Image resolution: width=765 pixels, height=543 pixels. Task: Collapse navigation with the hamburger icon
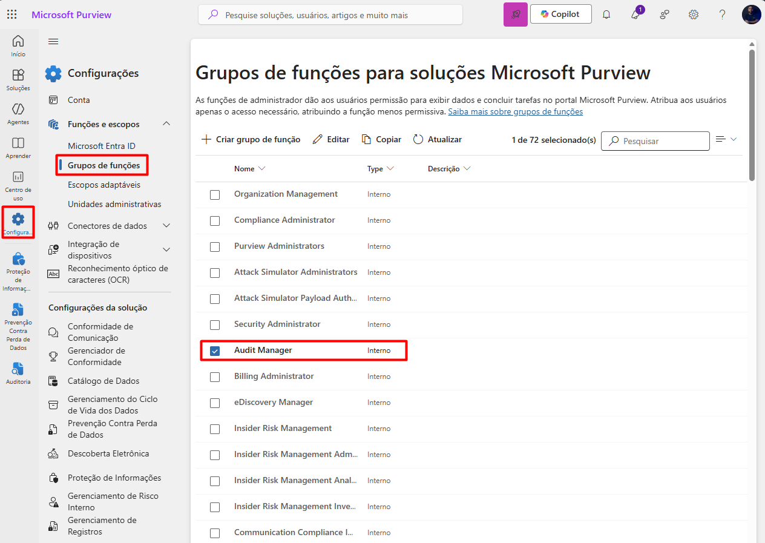(x=53, y=41)
